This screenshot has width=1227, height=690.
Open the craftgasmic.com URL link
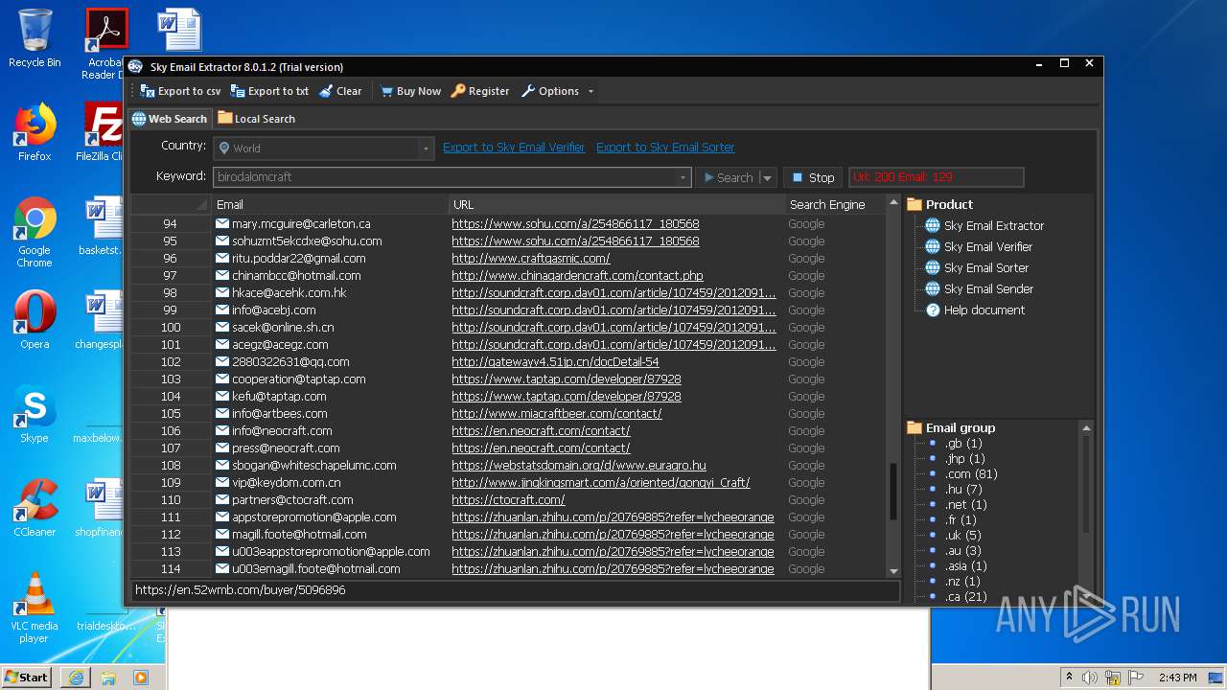pos(531,258)
